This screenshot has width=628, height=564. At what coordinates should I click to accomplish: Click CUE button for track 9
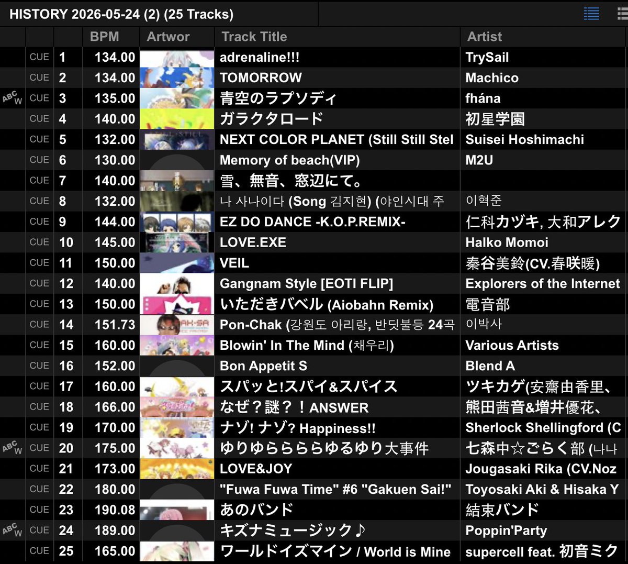[39, 222]
